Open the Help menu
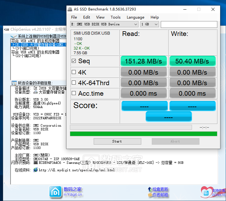226x201 pixels. coord(155,17)
